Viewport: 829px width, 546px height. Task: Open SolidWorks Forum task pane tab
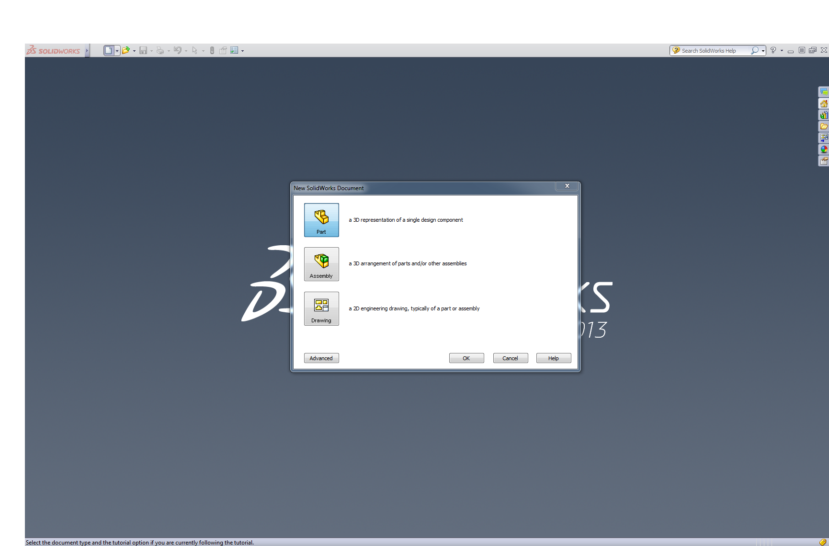click(x=824, y=92)
